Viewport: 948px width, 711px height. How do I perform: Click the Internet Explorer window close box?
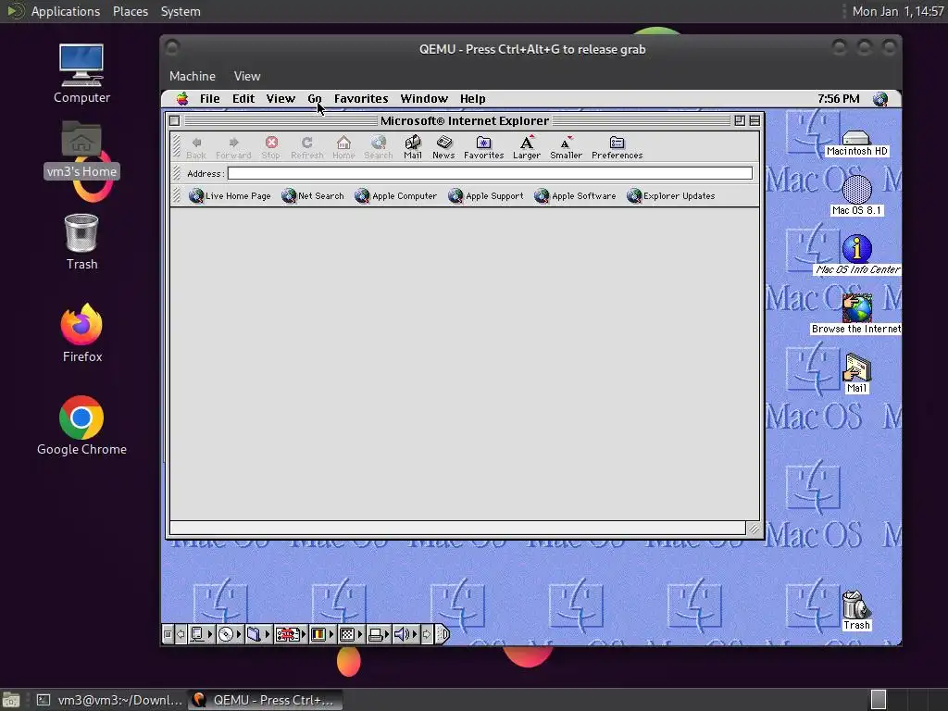[x=175, y=121]
